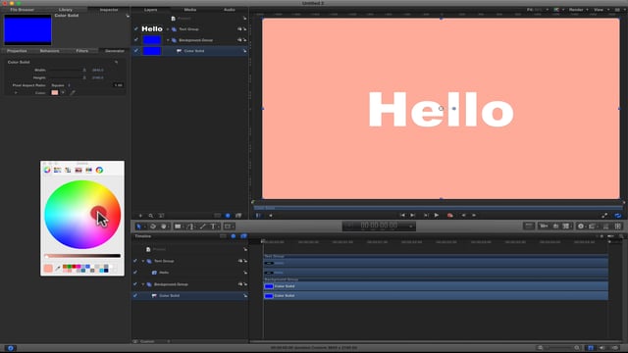Viewport: 628px width, 353px height.
Task: Click the Add Light icon in toolbar
Action: click(556, 227)
